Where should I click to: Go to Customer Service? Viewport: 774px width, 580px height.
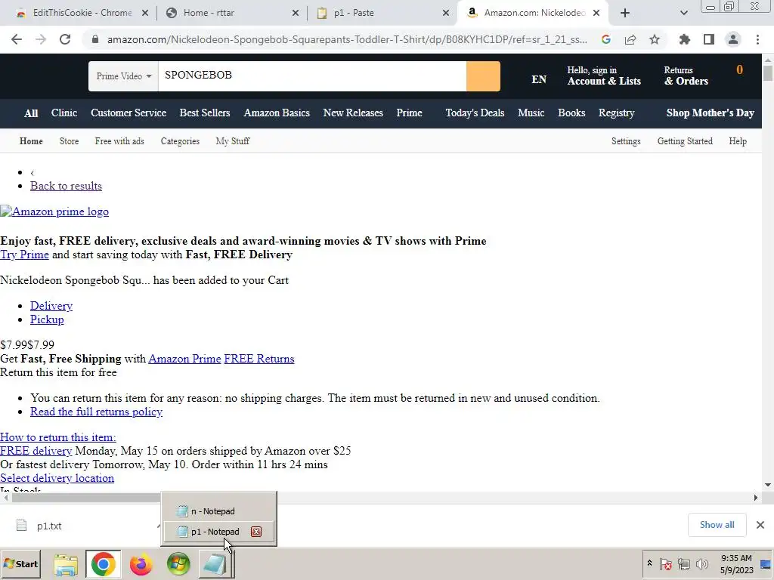pyautogui.click(x=128, y=113)
